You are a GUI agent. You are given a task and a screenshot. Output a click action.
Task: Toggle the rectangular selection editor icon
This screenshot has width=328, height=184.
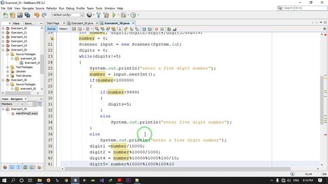119,29
